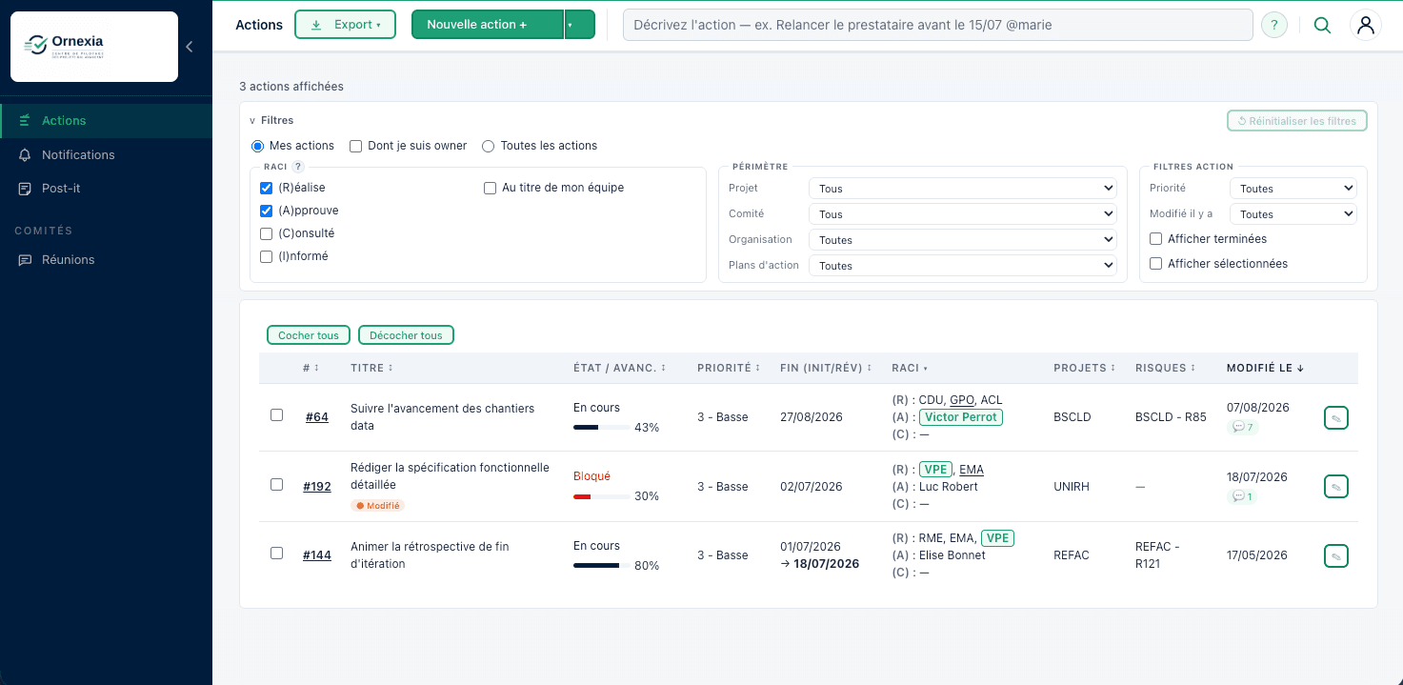Image resolution: width=1403 pixels, height=685 pixels.
Task: Sort by État / Avanc. column
Action: pyautogui.click(x=620, y=368)
